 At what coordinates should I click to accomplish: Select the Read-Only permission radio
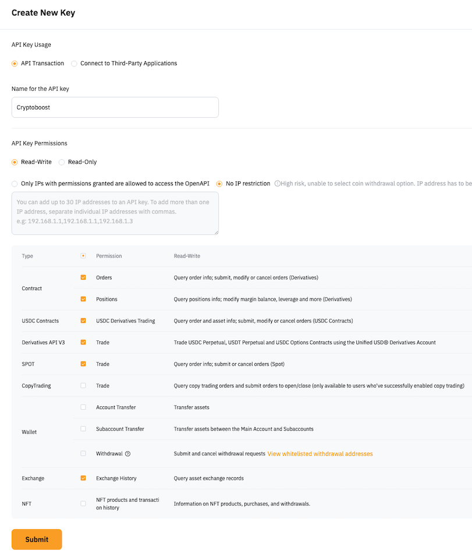click(62, 162)
